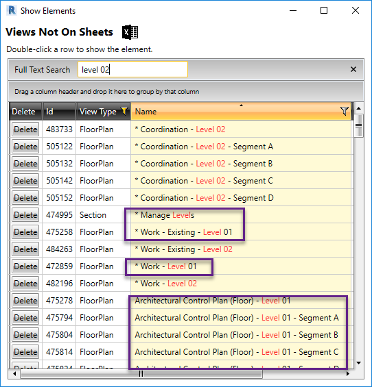Image resolution: width=372 pixels, height=387 pixels.
Task: Select '* Coordination - Level 02 - Segment A'
Action: point(241,147)
